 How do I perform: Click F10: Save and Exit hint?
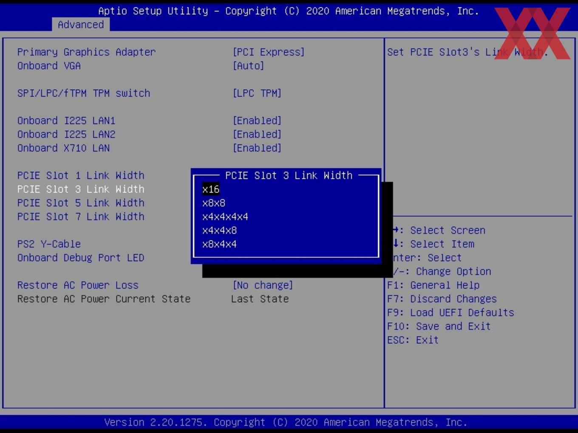coord(439,326)
